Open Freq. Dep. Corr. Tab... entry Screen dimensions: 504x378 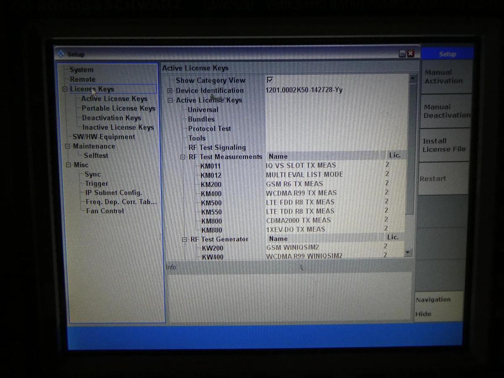click(121, 202)
